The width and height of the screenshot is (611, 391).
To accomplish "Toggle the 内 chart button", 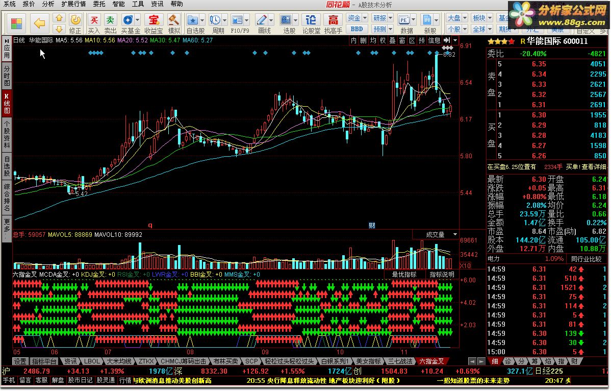I will 353,40.
